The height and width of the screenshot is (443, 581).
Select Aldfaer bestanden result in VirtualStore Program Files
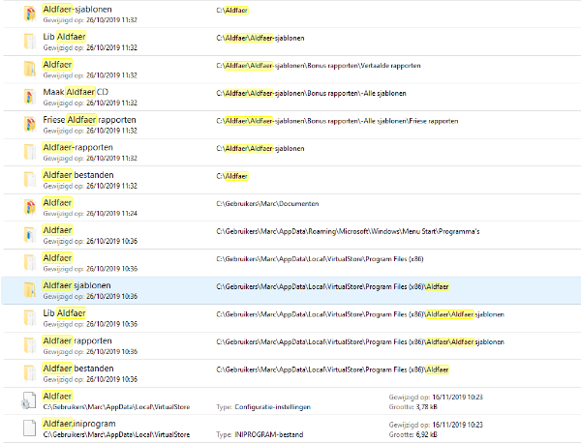pos(78,368)
